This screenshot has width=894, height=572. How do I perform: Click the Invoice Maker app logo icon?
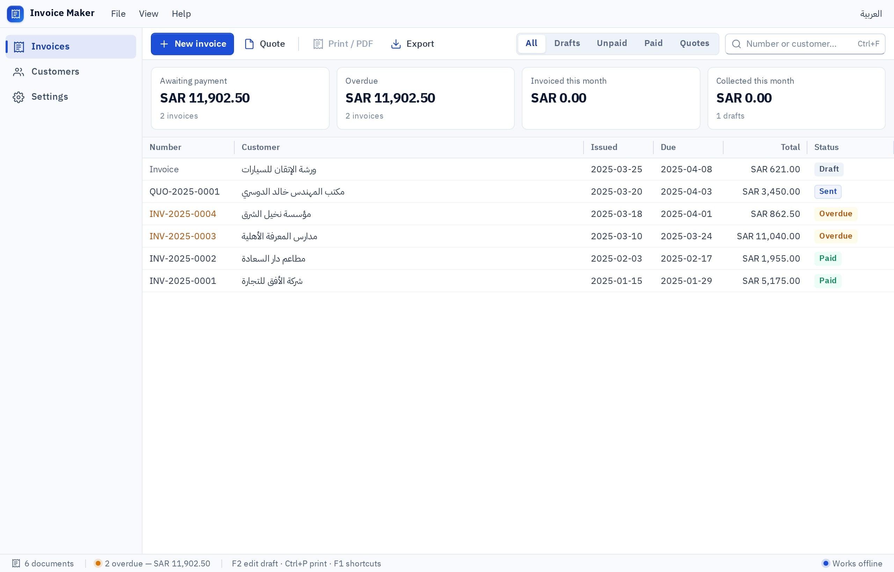[x=15, y=14]
